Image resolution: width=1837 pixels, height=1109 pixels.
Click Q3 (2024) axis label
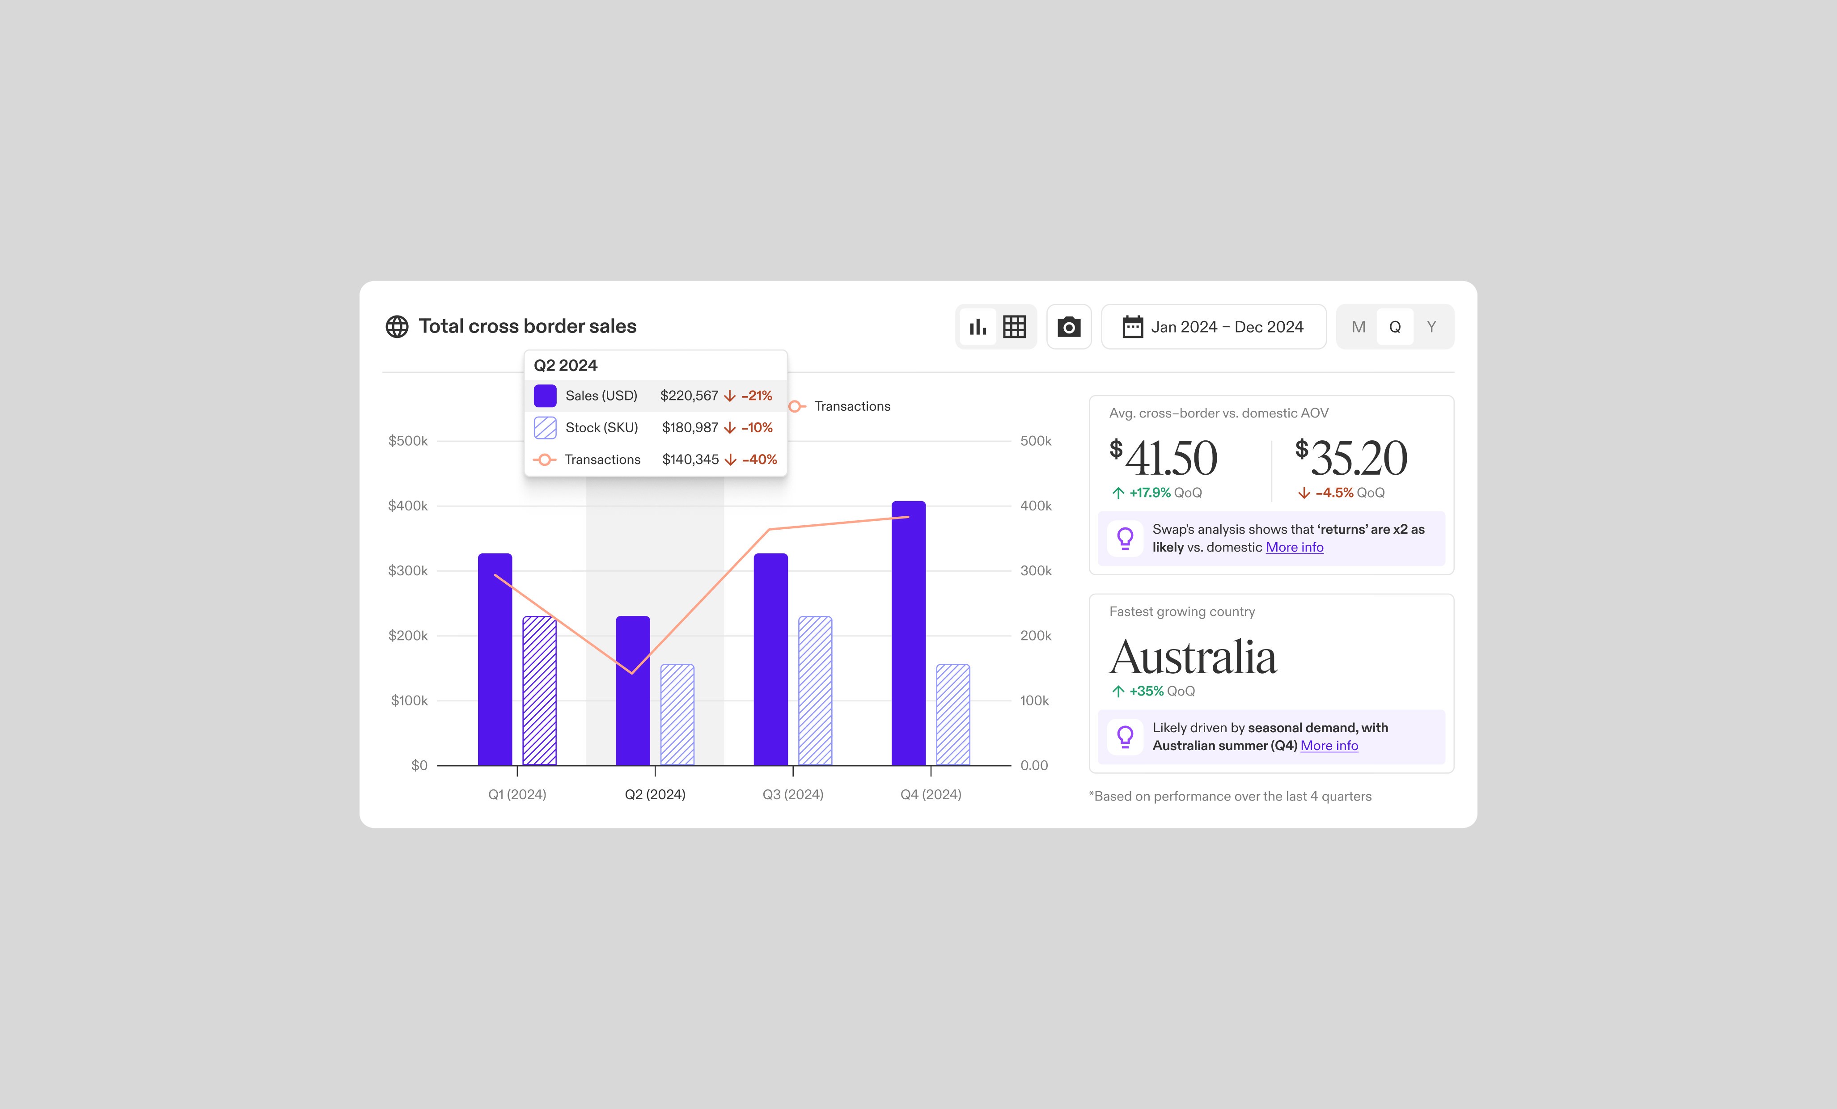point(792,794)
